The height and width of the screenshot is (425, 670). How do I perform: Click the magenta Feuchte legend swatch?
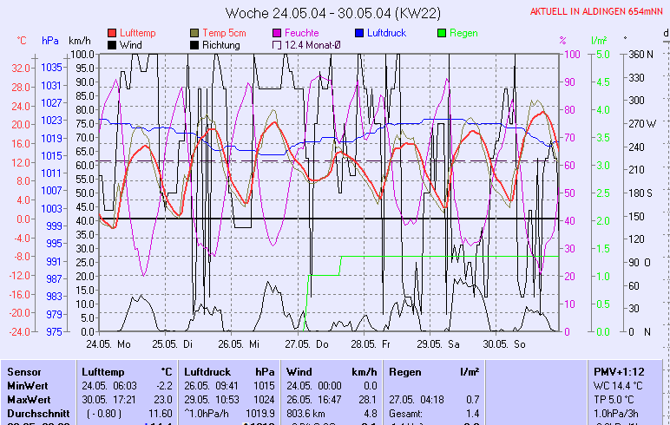(278, 33)
